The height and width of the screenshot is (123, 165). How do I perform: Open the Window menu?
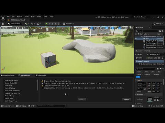point(20,17)
